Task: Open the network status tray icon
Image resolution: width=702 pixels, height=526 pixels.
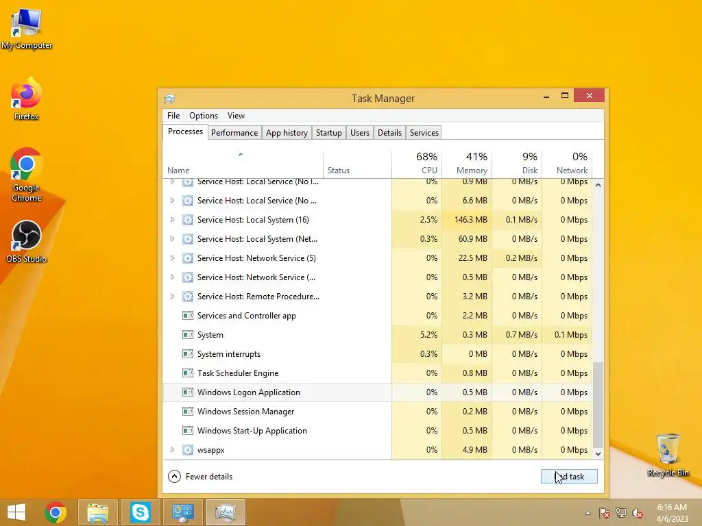Action: coord(621,513)
